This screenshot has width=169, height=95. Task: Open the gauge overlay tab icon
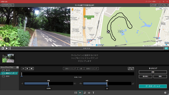pyautogui.click(x=89, y=93)
